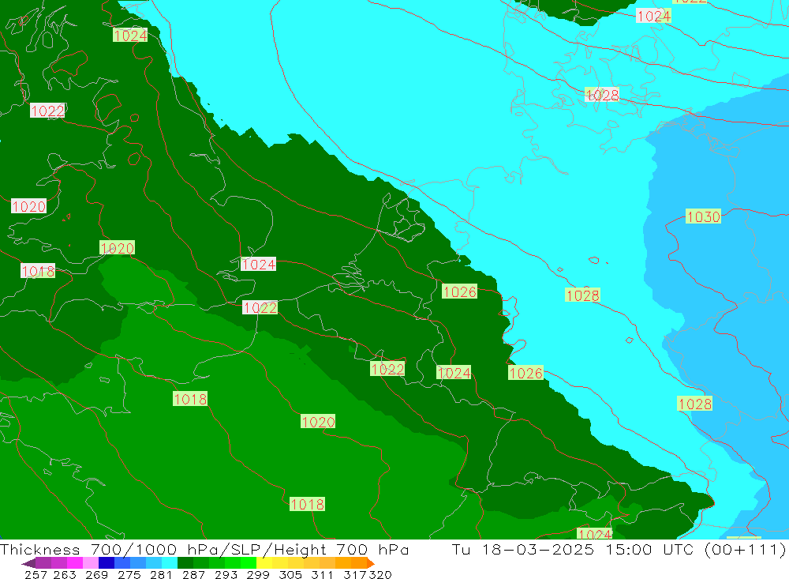The image size is (789, 579).
Task: Click the white-background 1020 isobar label
Action: pyautogui.click(x=28, y=206)
